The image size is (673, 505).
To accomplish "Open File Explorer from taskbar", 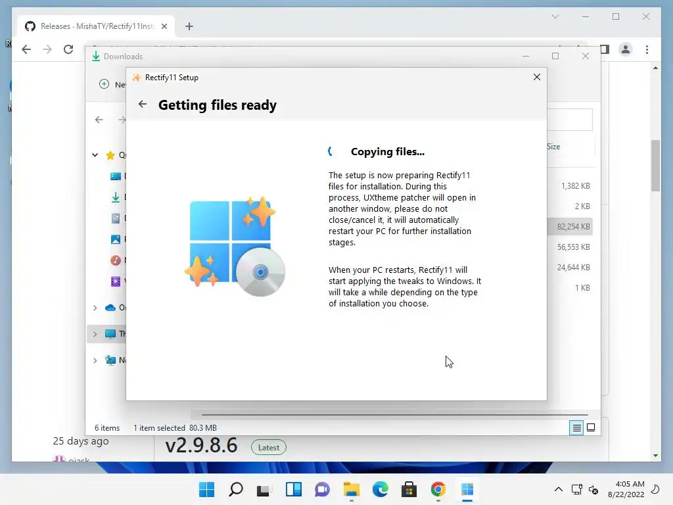I will [352, 489].
